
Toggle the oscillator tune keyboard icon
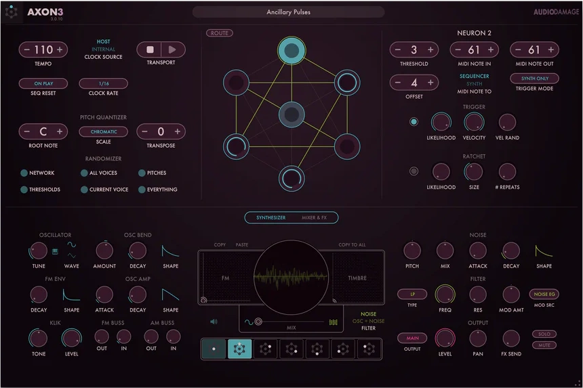(55, 252)
